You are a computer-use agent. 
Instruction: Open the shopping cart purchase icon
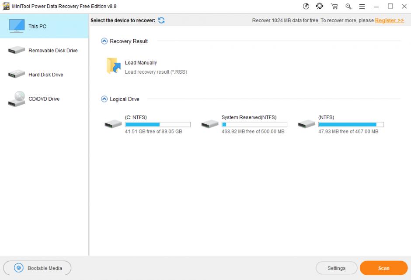334,6
